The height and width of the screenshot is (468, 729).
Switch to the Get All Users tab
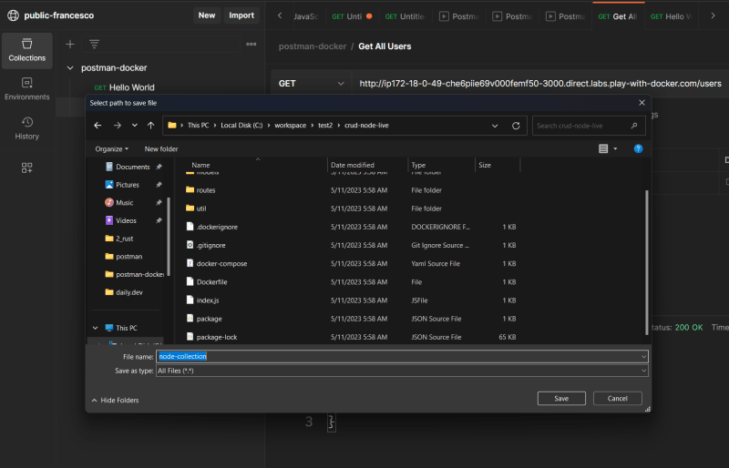pyautogui.click(x=617, y=16)
